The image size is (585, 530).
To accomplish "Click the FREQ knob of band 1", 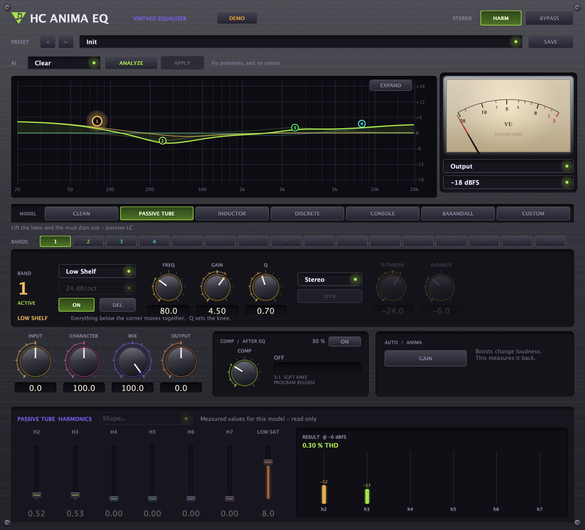I will click(x=168, y=287).
